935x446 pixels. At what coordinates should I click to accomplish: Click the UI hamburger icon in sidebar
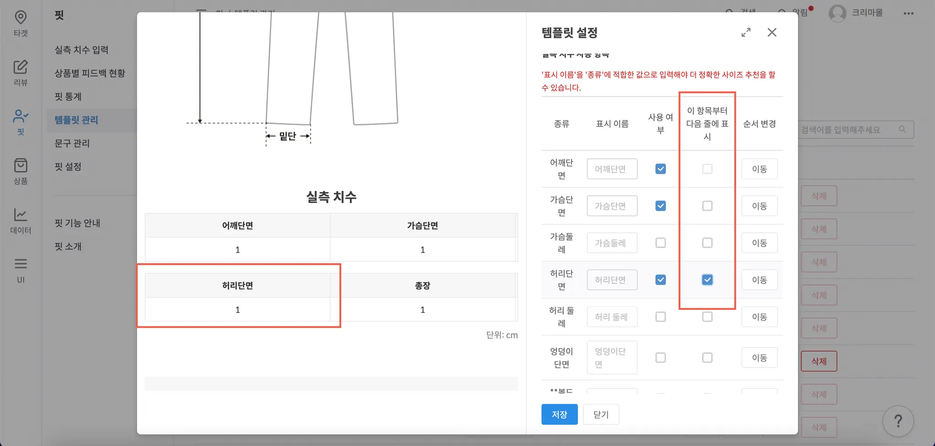(x=21, y=264)
